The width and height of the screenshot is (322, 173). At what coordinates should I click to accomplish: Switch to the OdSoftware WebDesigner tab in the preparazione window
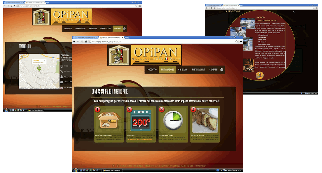tap(86, 38)
